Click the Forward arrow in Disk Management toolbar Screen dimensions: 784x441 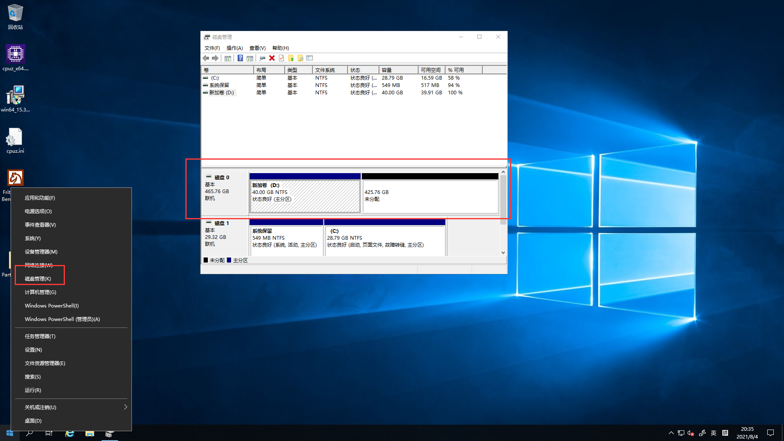215,58
